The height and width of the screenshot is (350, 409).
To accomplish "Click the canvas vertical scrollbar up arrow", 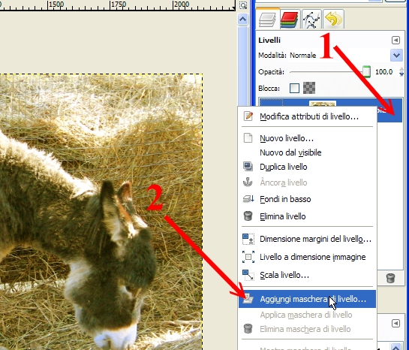I will [243, 19].
